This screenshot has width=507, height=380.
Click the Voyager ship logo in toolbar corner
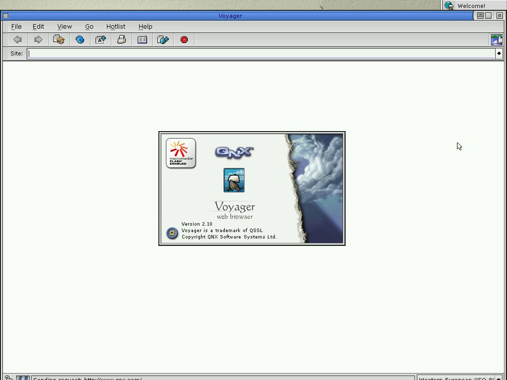(497, 40)
